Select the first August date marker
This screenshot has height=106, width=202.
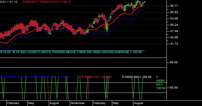54,103
